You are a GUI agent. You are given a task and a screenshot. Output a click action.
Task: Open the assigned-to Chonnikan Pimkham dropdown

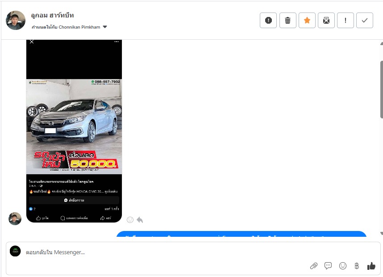pos(105,27)
